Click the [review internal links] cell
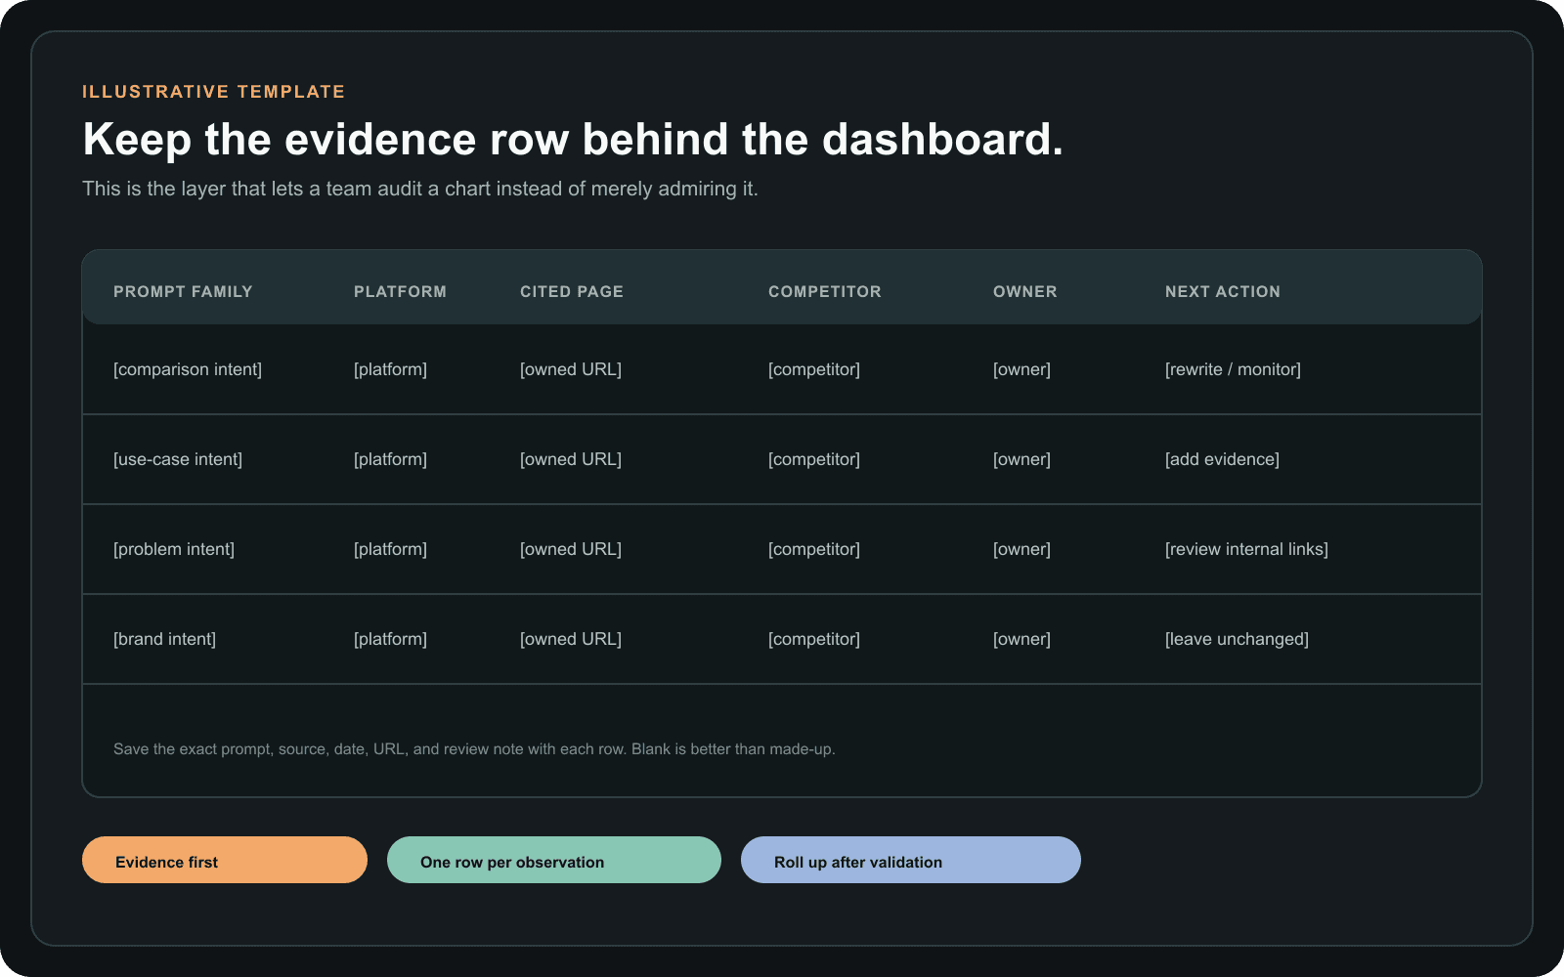Screen dimensions: 1564x977 1246,549
